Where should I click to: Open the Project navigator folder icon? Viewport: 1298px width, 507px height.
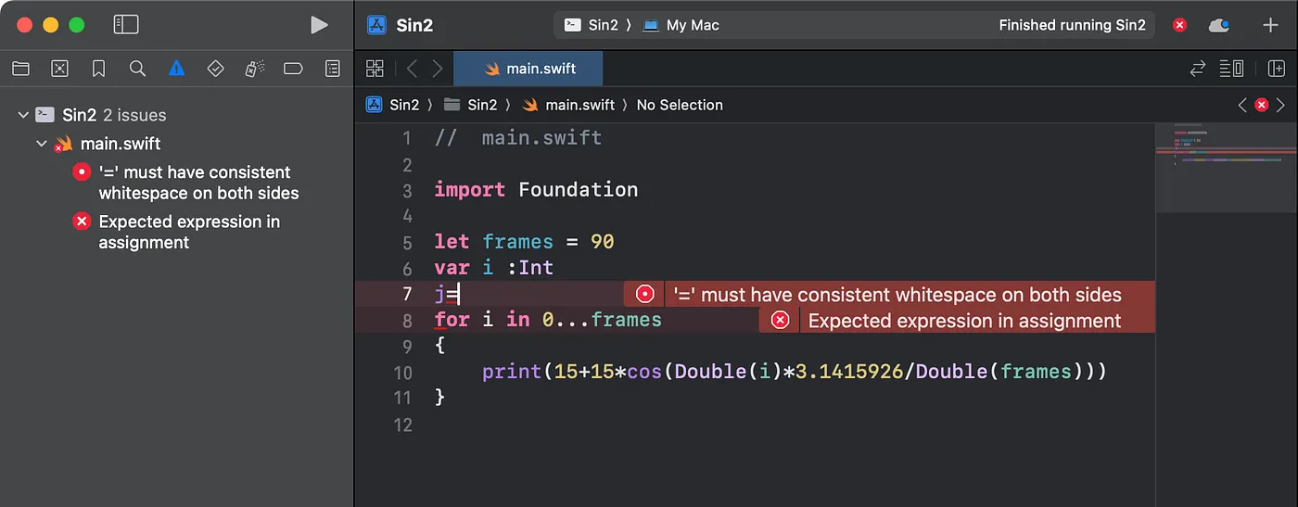pos(20,69)
